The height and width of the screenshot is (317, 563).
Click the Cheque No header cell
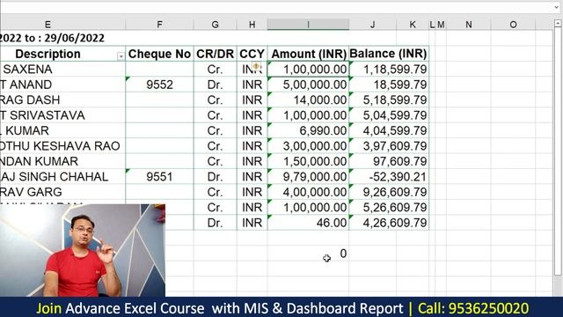[x=159, y=54]
